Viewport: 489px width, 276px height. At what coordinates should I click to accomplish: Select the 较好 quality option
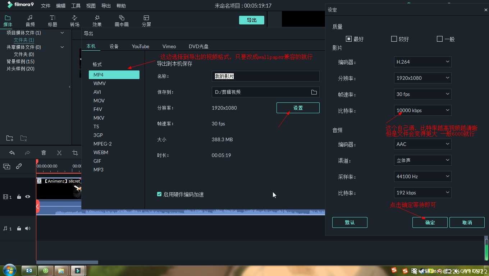[394, 39]
